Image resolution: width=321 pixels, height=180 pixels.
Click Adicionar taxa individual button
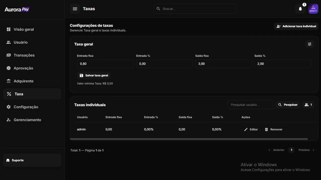[x=296, y=26]
